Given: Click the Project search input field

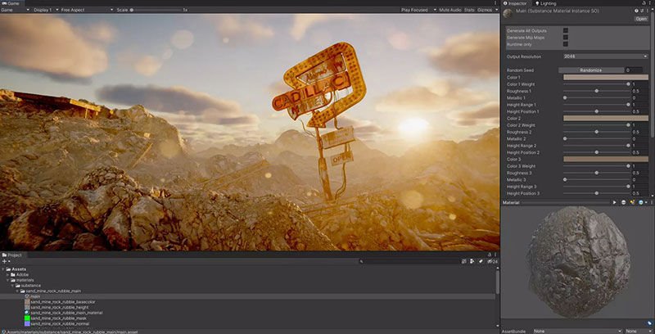Looking at the screenshot, I should click(x=409, y=261).
